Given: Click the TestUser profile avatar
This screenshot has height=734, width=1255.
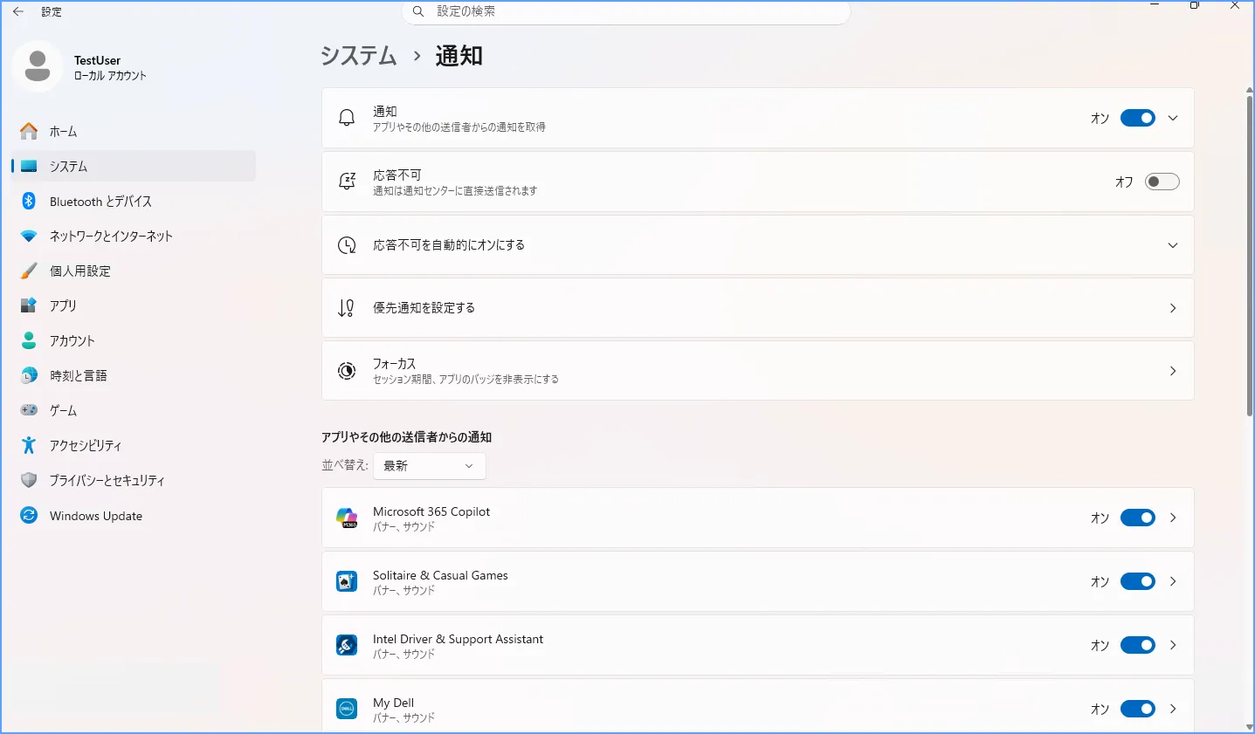Looking at the screenshot, I should tap(38, 66).
